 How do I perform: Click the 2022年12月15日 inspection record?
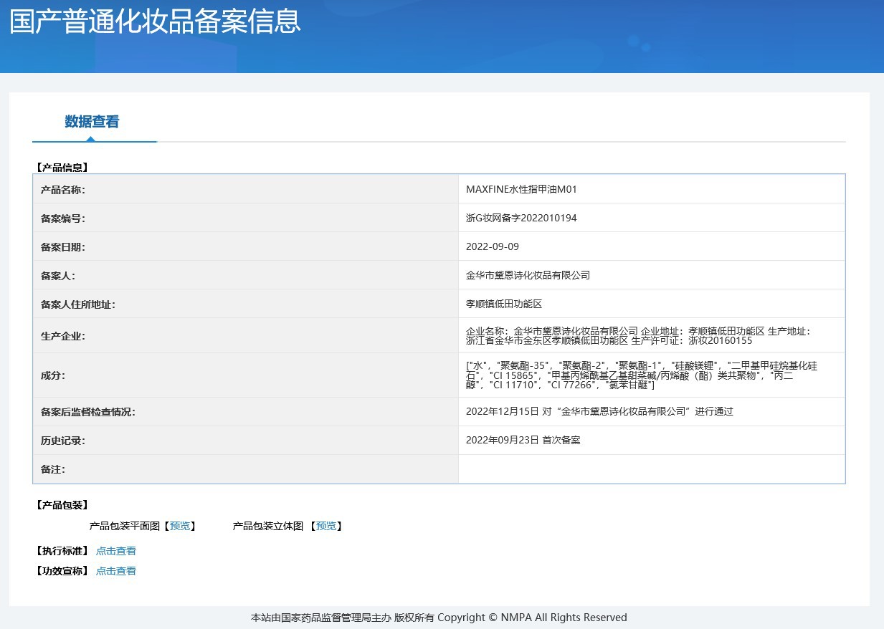point(599,411)
